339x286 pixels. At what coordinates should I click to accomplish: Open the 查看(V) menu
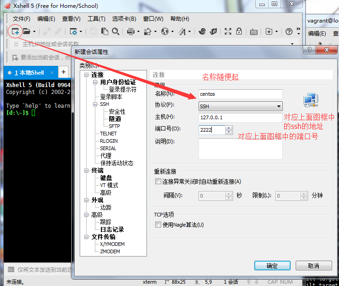click(71, 19)
